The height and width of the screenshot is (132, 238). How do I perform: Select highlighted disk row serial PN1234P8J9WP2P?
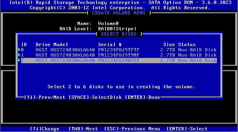click(x=119, y=60)
